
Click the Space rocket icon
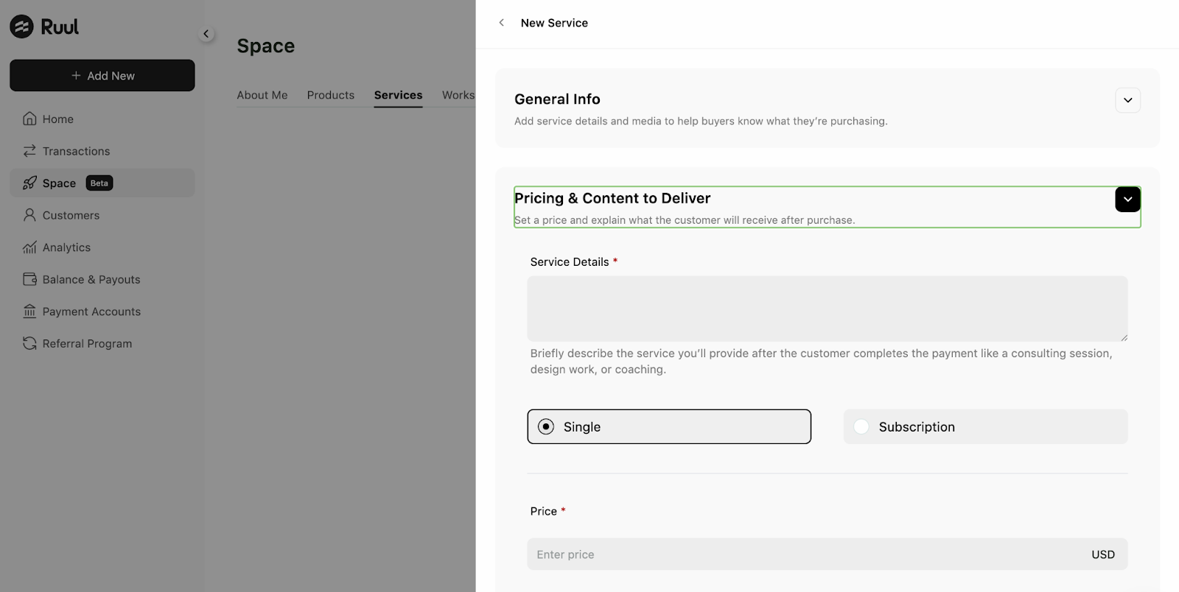[x=29, y=183]
